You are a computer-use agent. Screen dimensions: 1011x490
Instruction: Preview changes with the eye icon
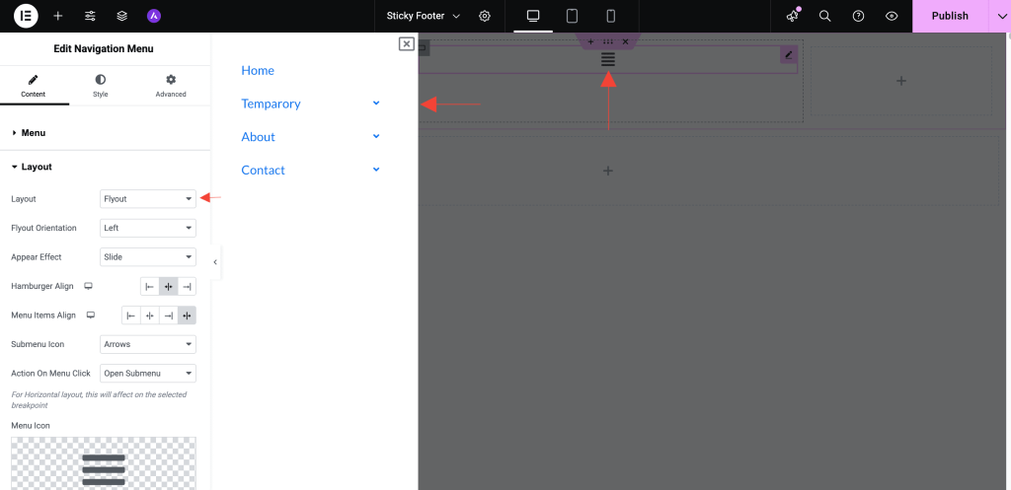pyautogui.click(x=892, y=16)
